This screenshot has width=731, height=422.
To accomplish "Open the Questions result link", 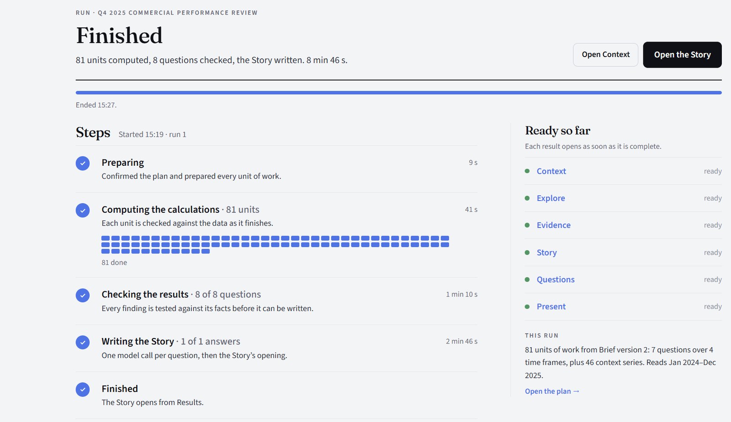I will point(556,280).
